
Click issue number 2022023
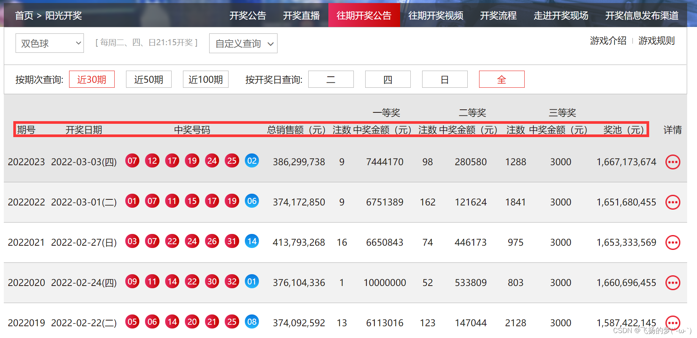tap(26, 162)
